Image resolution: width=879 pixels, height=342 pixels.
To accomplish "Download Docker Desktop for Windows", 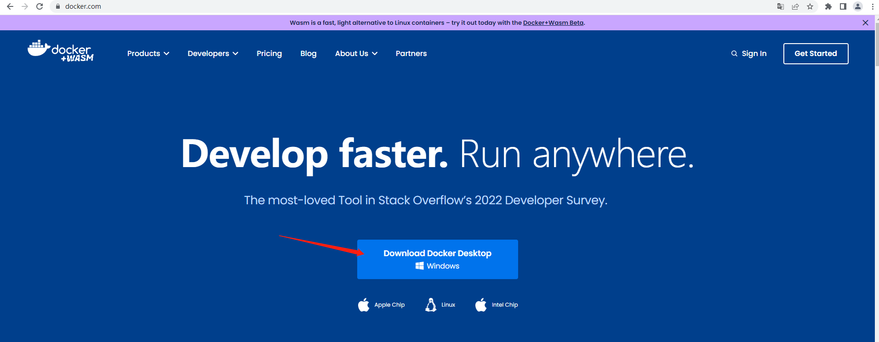I will click(x=438, y=259).
